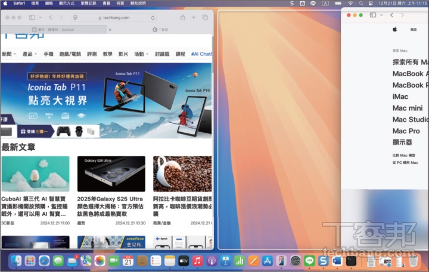Click the reload icon in the address bar

153,17
